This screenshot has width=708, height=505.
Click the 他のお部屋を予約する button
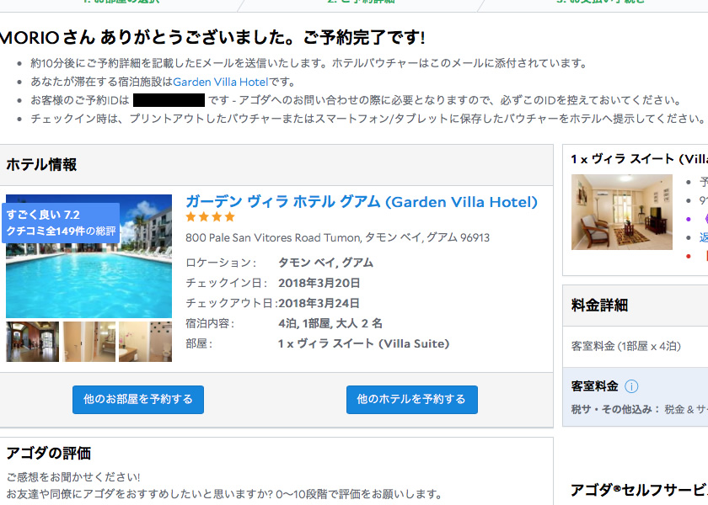tap(138, 400)
